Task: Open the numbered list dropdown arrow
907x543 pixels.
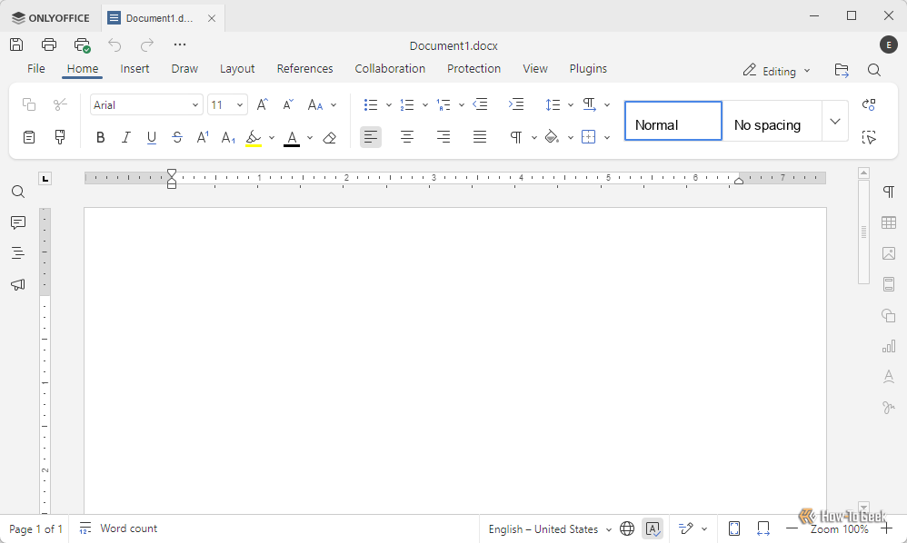Action: [x=424, y=104]
